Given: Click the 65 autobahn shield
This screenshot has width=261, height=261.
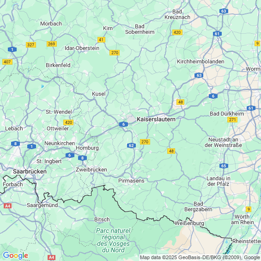Looking at the screenshot, I should [x=224, y=166].
